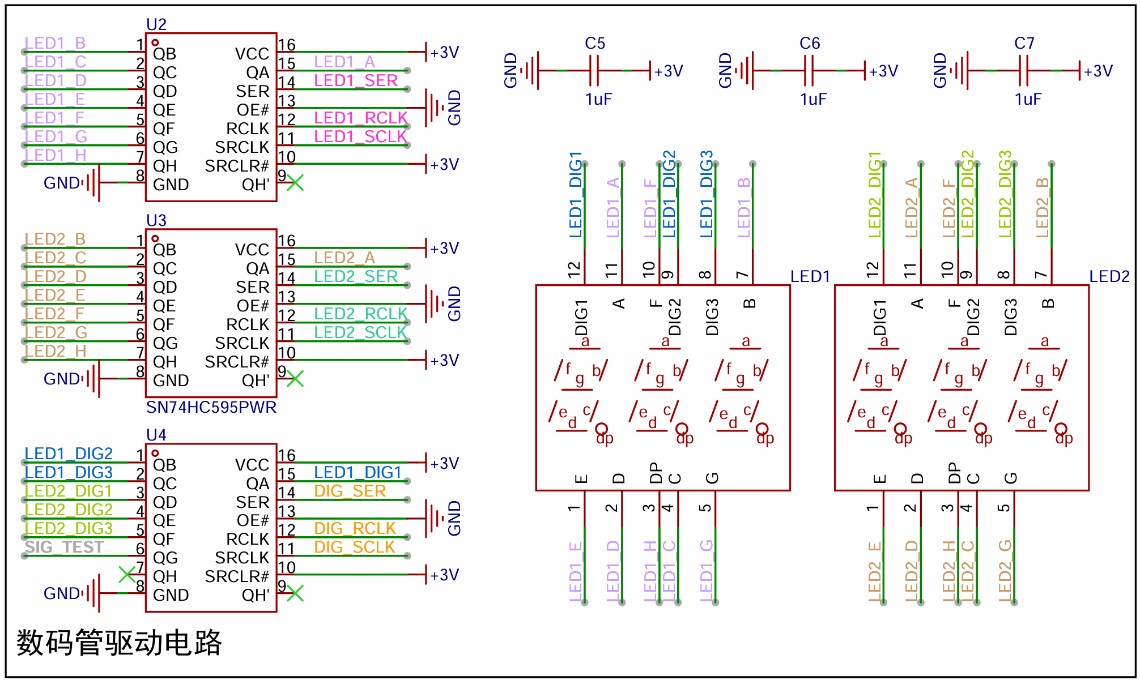Click the LED1_H net label at U2 pin 7
The height and width of the screenshot is (680, 1140).
[56, 155]
